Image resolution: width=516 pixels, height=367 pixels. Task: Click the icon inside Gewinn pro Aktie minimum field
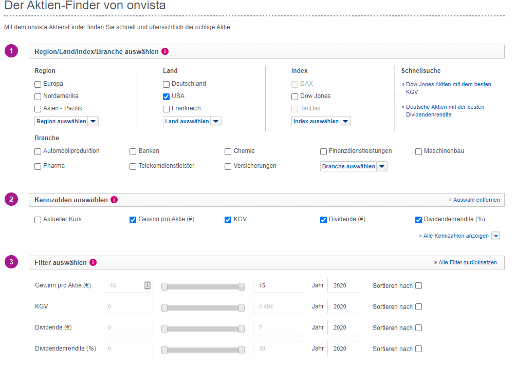click(148, 285)
